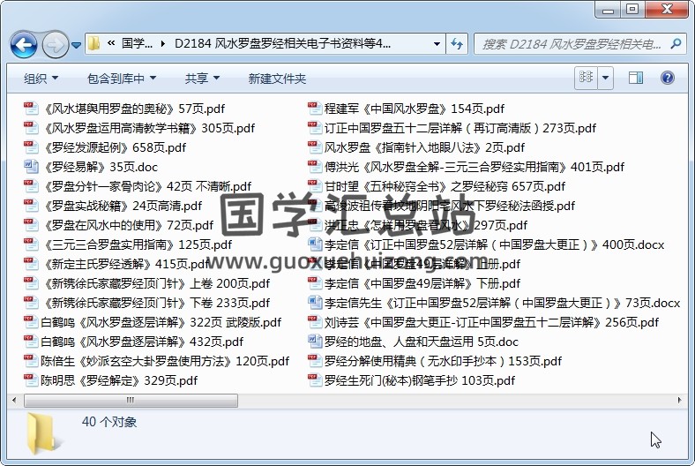Select PDF icon of 白鹤鸣 322页 武陵版
Image resolution: width=695 pixels, height=466 pixels.
(31, 322)
